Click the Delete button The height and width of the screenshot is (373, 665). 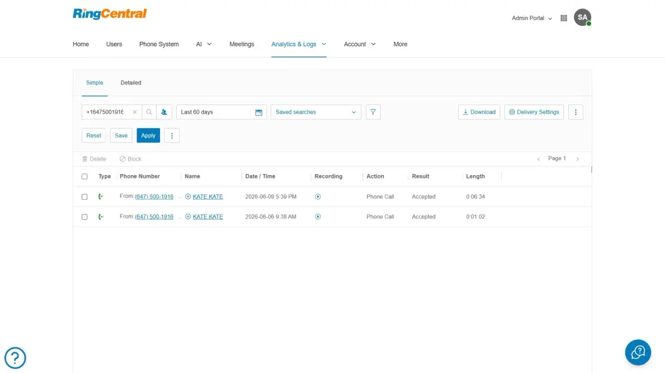click(x=94, y=159)
